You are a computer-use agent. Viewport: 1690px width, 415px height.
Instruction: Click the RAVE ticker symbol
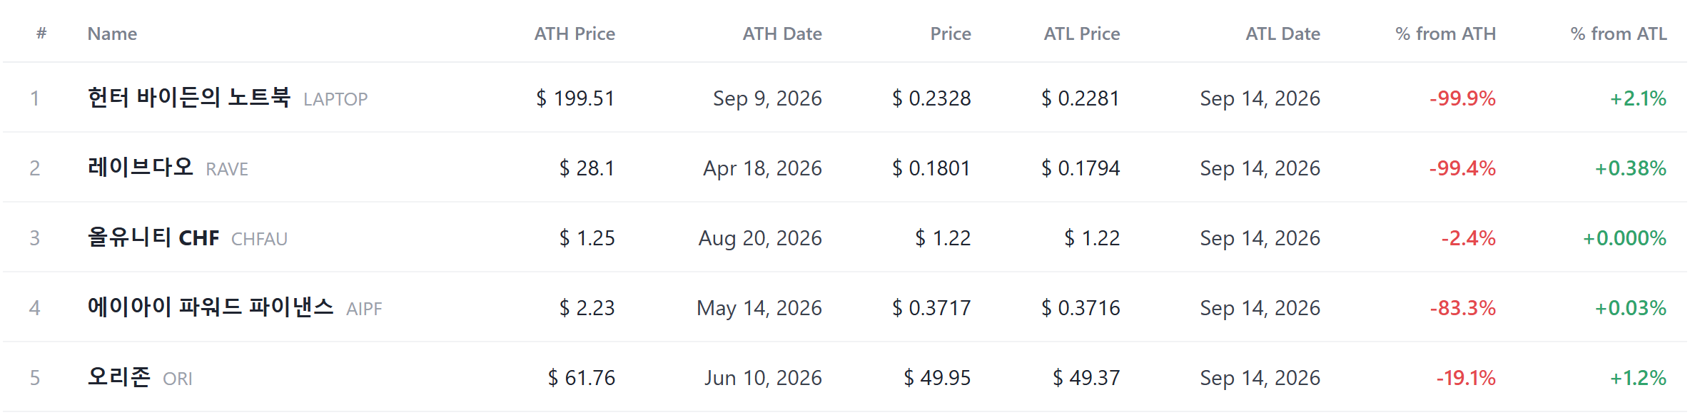[x=227, y=169]
